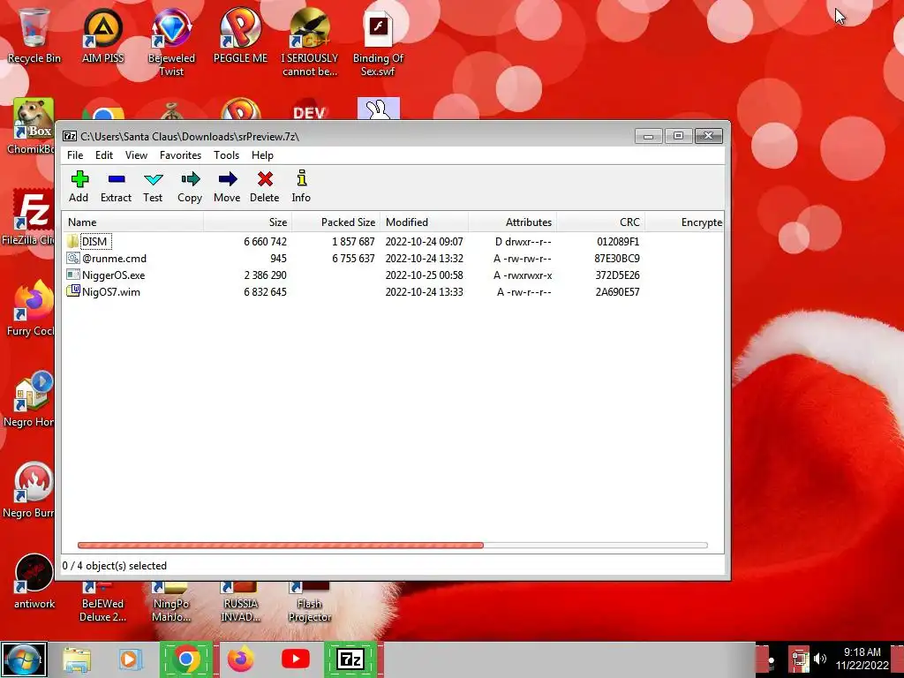
Task: Select the DISM folder name
Action: pos(95,242)
